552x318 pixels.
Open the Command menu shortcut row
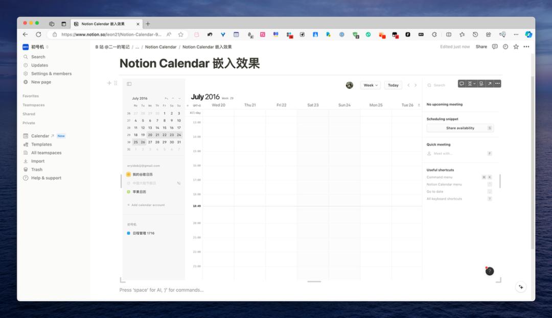coord(459,177)
